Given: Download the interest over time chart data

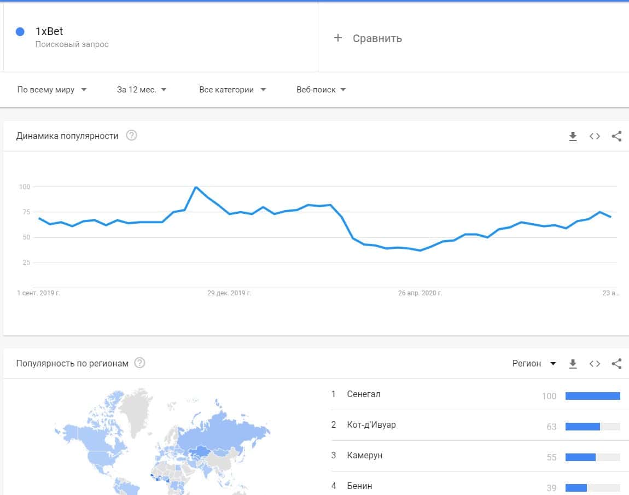Looking at the screenshot, I should pyautogui.click(x=573, y=136).
